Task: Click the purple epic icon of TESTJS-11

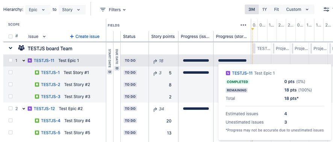Action: (x=30, y=60)
